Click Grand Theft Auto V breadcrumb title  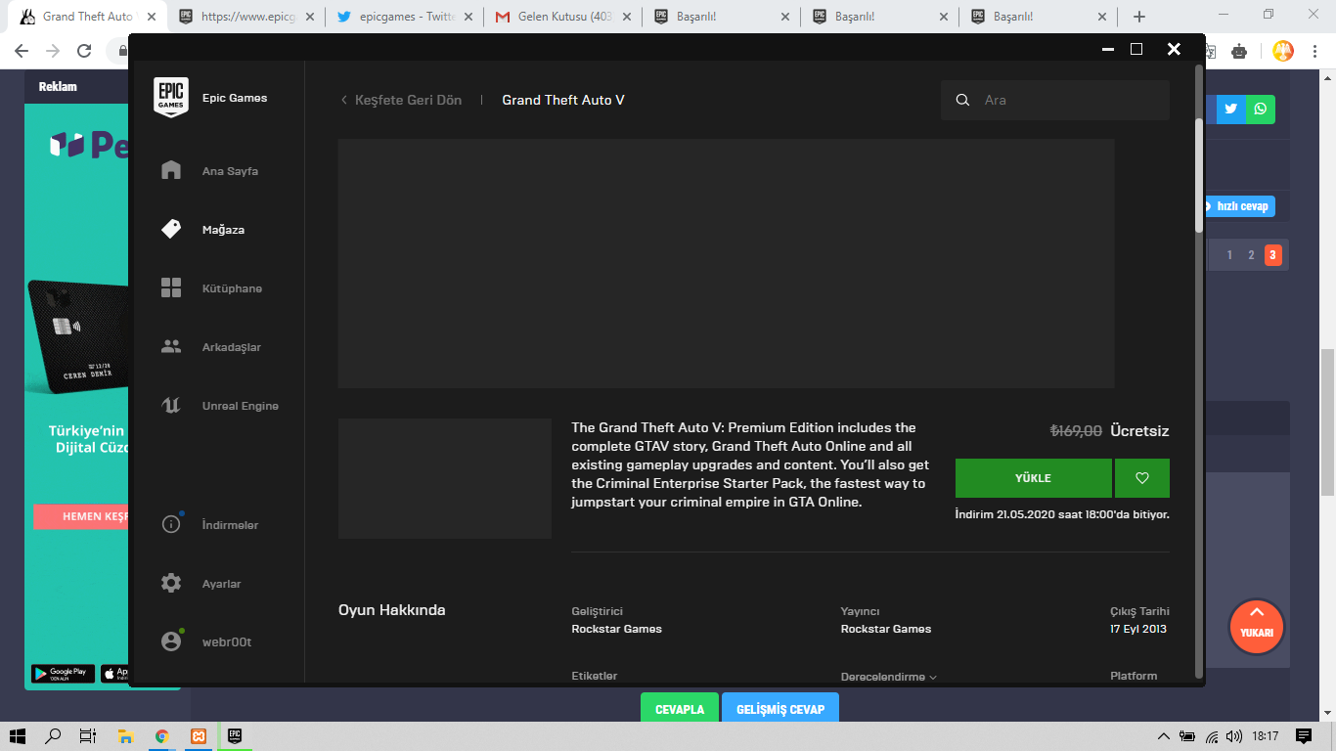pyautogui.click(x=563, y=100)
